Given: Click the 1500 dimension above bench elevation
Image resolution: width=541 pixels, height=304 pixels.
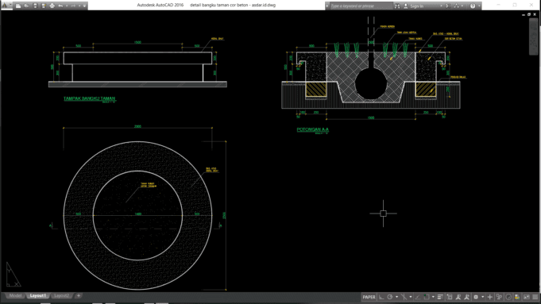Looking at the screenshot, I should [x=137, y=42].
